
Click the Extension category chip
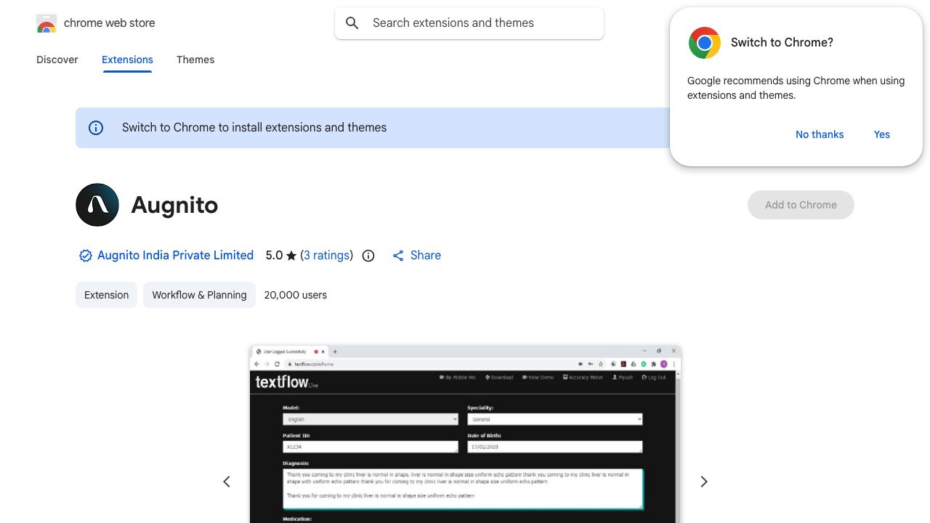[x=106, y=295]
